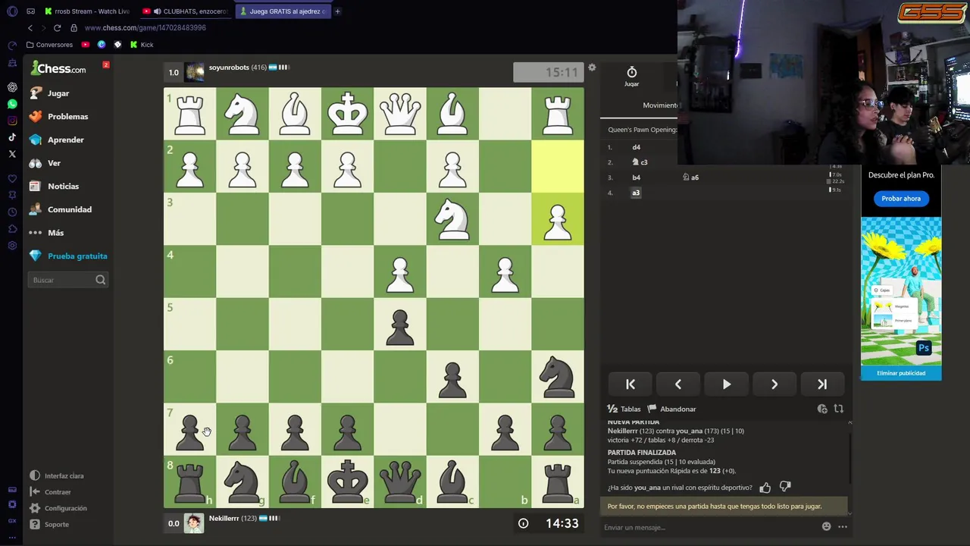Step back one move
The image size is (970, 546).
coord(678,384)
